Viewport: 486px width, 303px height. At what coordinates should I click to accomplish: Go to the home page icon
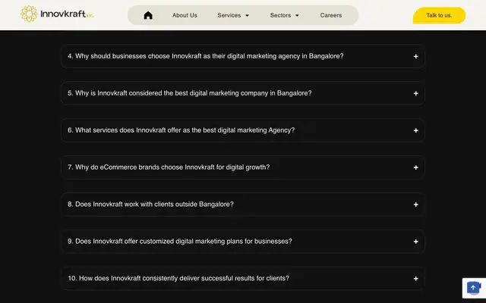[148, 15]
